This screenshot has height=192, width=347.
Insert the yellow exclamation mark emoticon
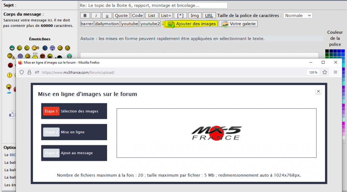point(9,75)
